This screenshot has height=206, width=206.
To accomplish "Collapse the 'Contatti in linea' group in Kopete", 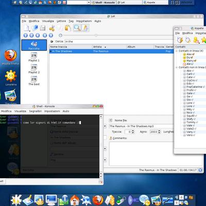I will coord(177,51).
